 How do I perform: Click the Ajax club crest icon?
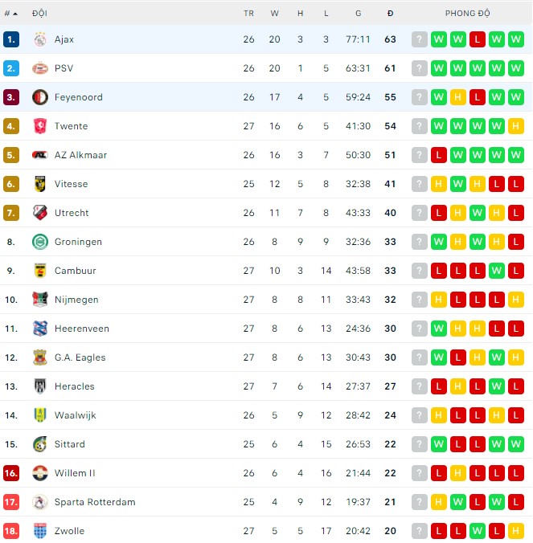(x=40, y=39)
